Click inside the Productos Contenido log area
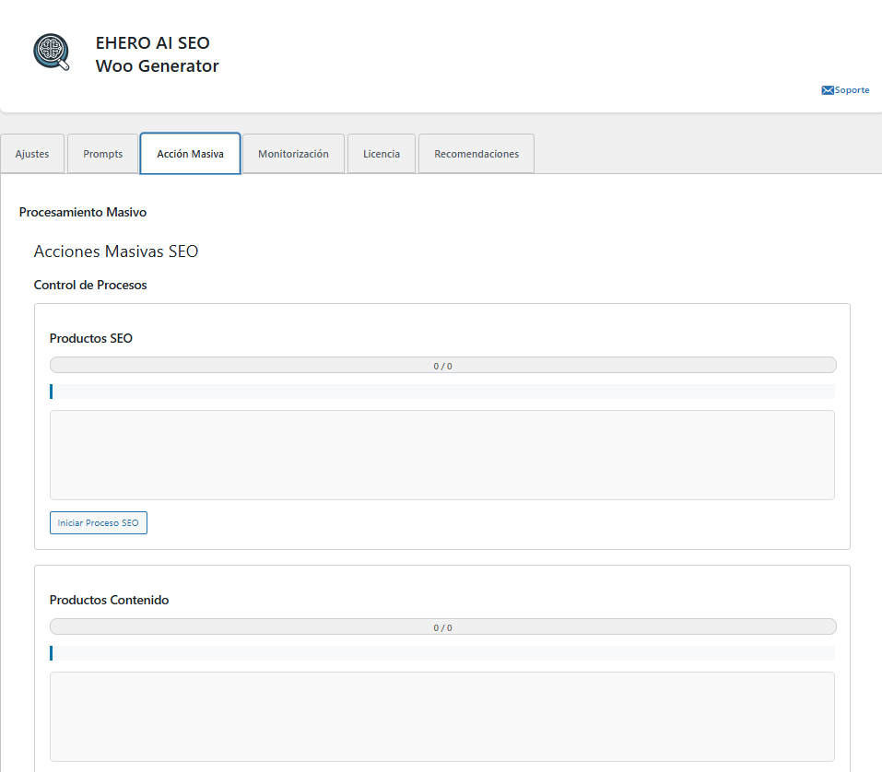Screen dimensions: 882x772 (442, 716)
